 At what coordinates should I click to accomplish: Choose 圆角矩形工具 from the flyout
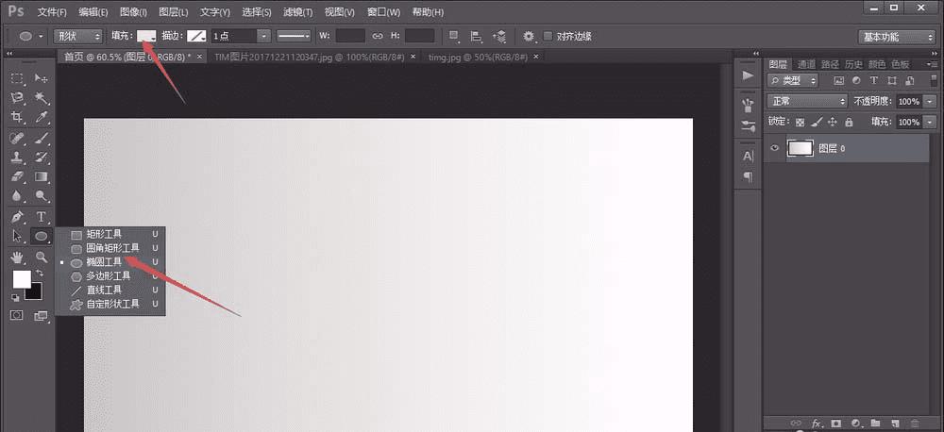[x=110, y=248]
